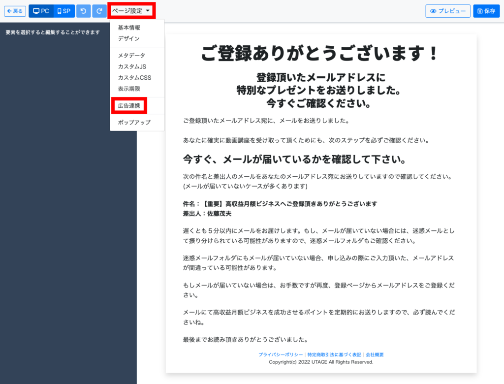Open カスタムCSS menu entry
The width and height of the screenshot is (504, 384).
134,78
